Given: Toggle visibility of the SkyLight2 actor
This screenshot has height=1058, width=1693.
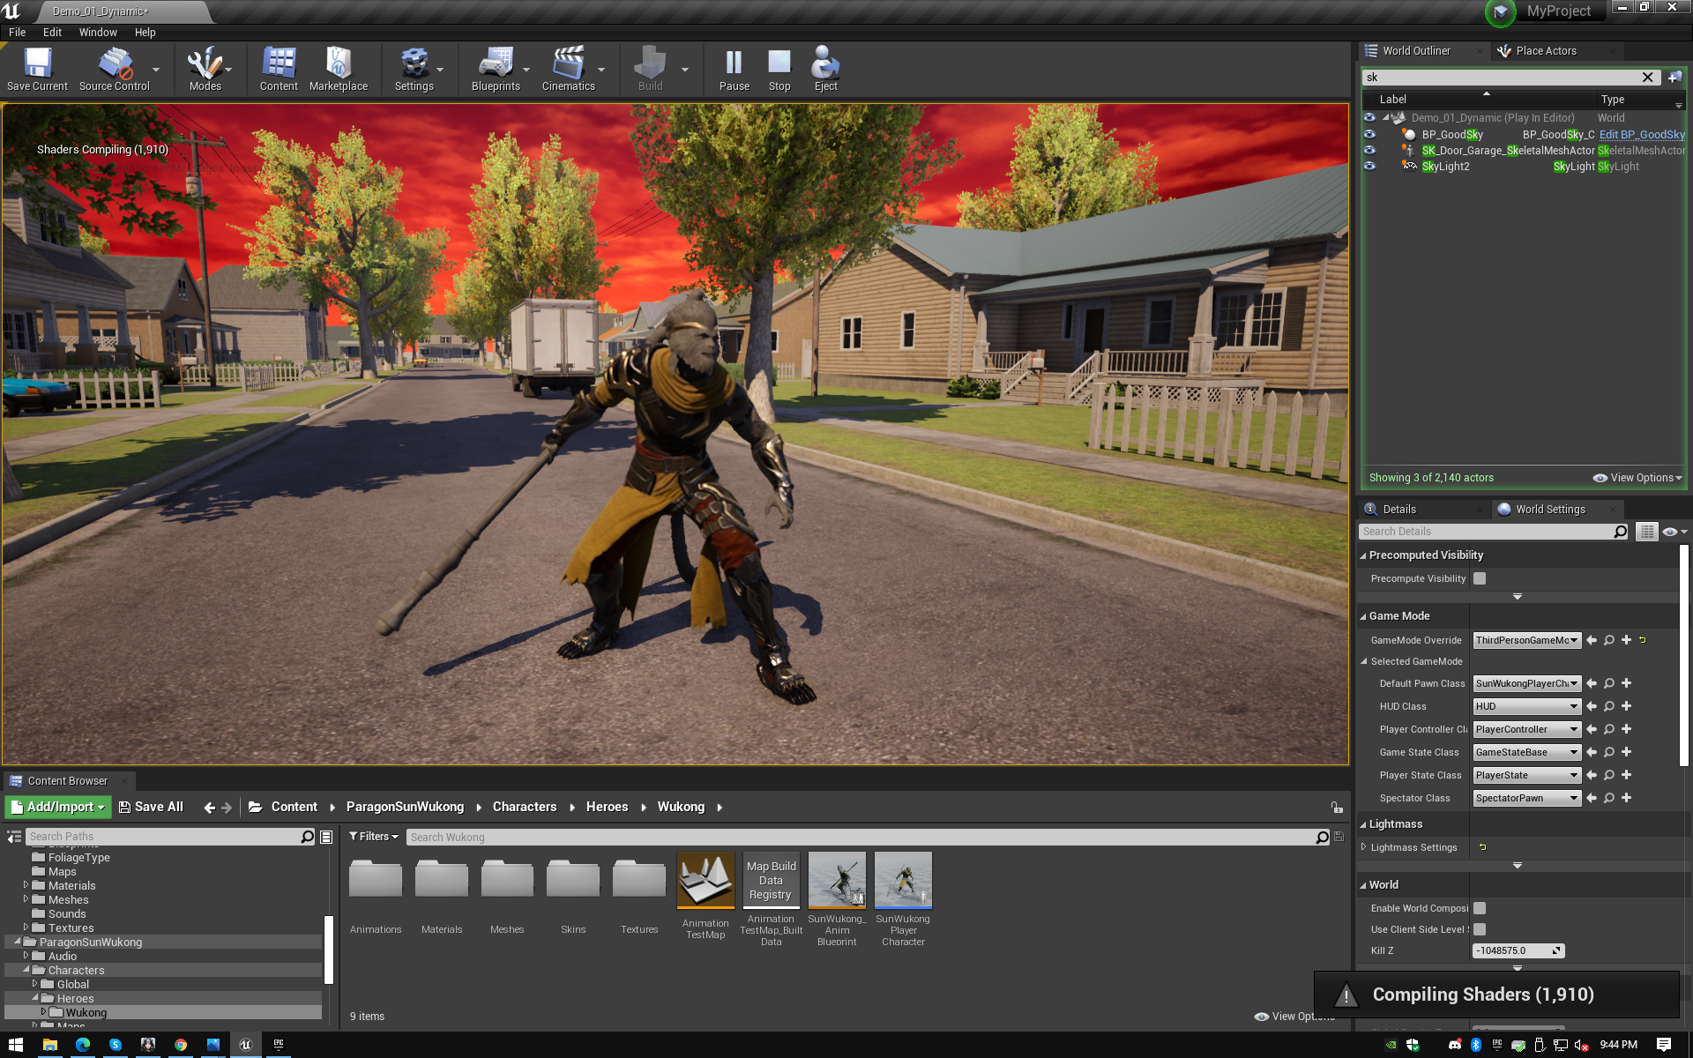Looking at the screenshot, I should coord(1369,167).
